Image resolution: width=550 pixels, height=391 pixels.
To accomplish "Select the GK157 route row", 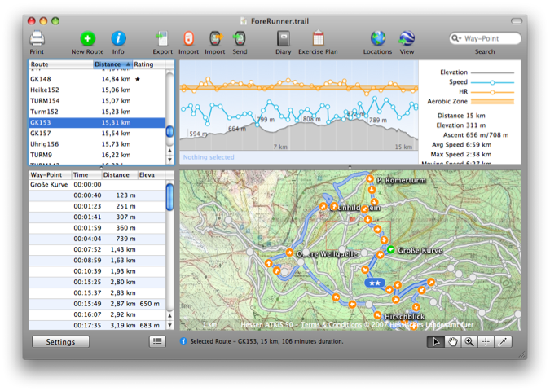I will (97, 134).
